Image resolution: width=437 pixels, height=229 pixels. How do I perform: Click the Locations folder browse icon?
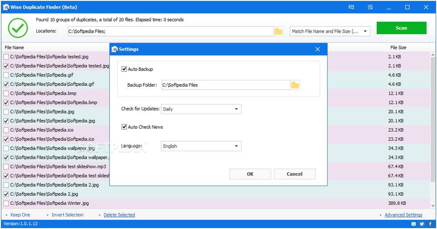(279, 31)
